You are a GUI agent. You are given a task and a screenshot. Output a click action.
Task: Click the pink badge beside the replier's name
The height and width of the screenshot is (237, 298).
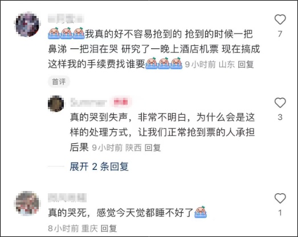pyautogui.click(x=121, y=102)
